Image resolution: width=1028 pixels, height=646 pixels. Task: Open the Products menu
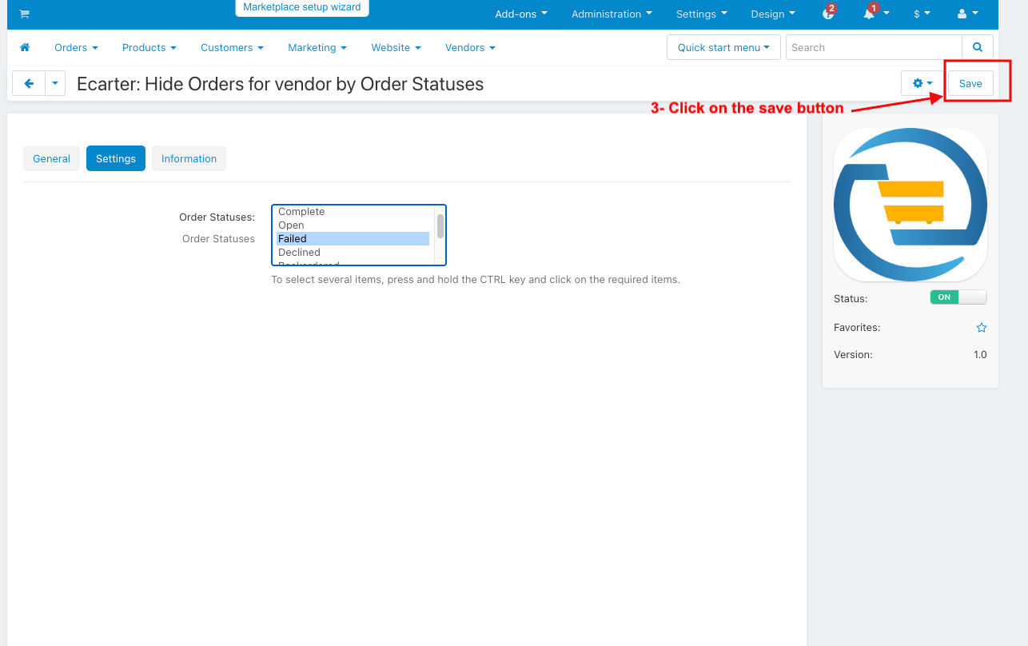point(149,47)
